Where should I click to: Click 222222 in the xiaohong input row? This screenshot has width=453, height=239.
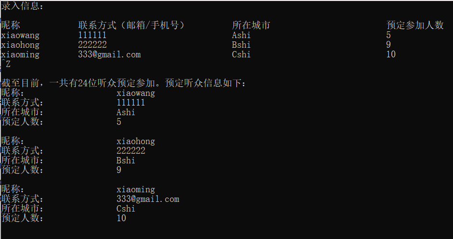92,45
